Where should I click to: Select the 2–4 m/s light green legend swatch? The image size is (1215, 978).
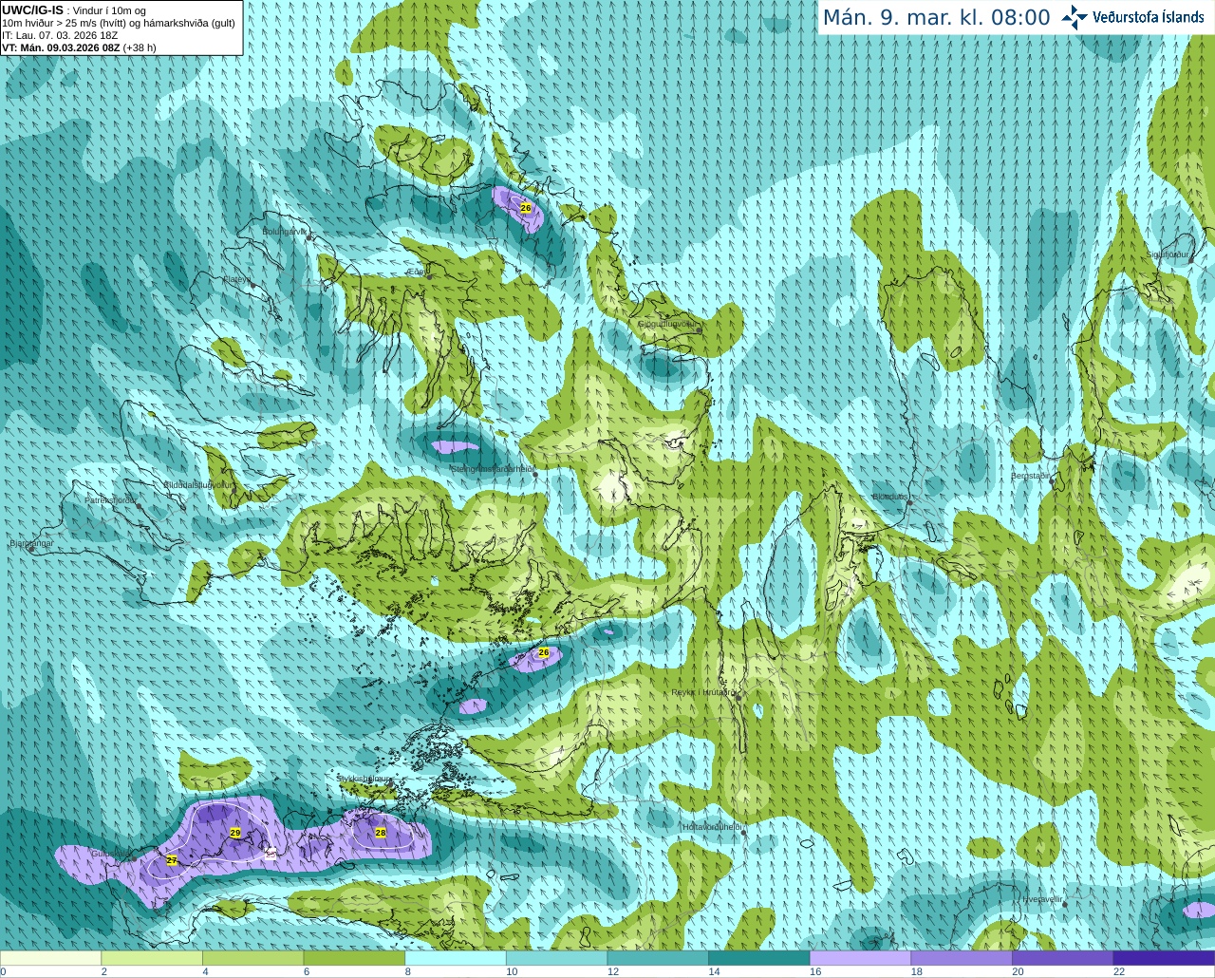[x=152, y=958]
